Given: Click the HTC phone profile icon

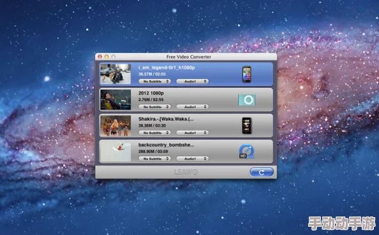Looking at the screenshot, I should pyautogui.click(x=246, y=75).
